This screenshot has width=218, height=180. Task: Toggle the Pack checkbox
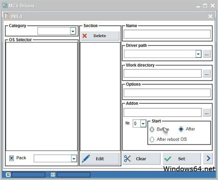point(11,158)
